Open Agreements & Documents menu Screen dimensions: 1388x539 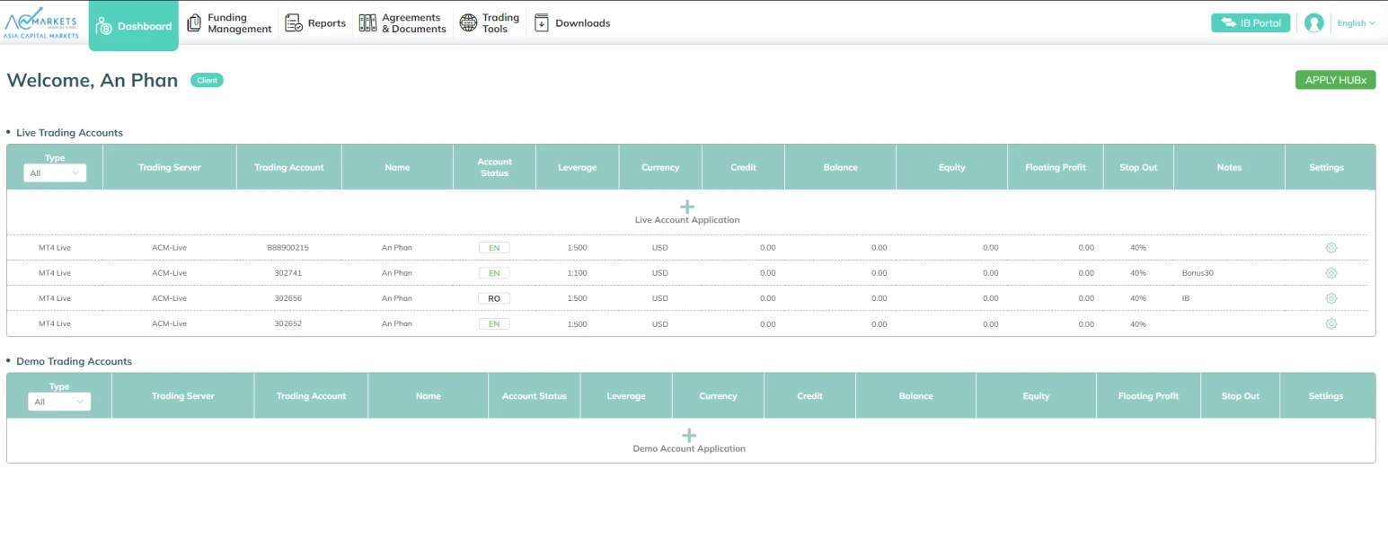pos(402,23)
